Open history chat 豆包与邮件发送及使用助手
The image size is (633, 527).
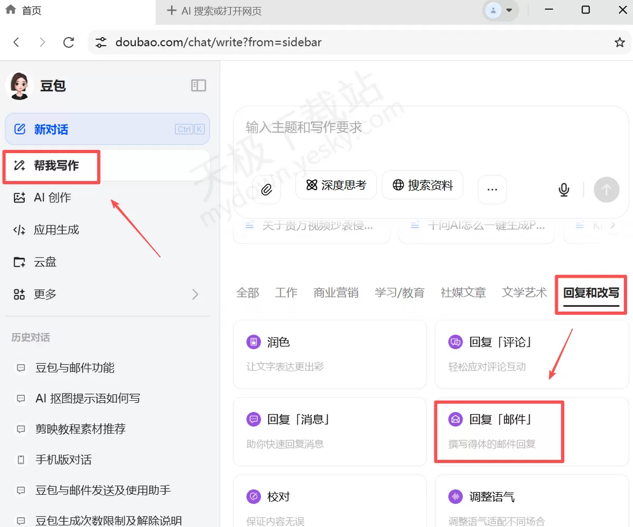point(108,491)
